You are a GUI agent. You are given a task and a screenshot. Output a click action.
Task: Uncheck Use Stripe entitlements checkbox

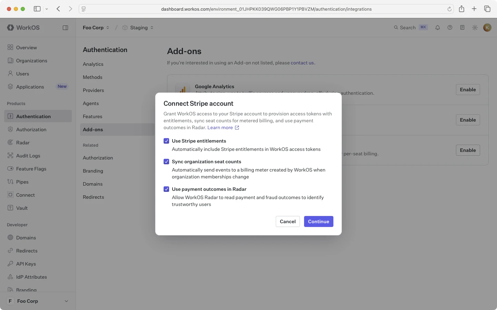click(x=166, y=141)
